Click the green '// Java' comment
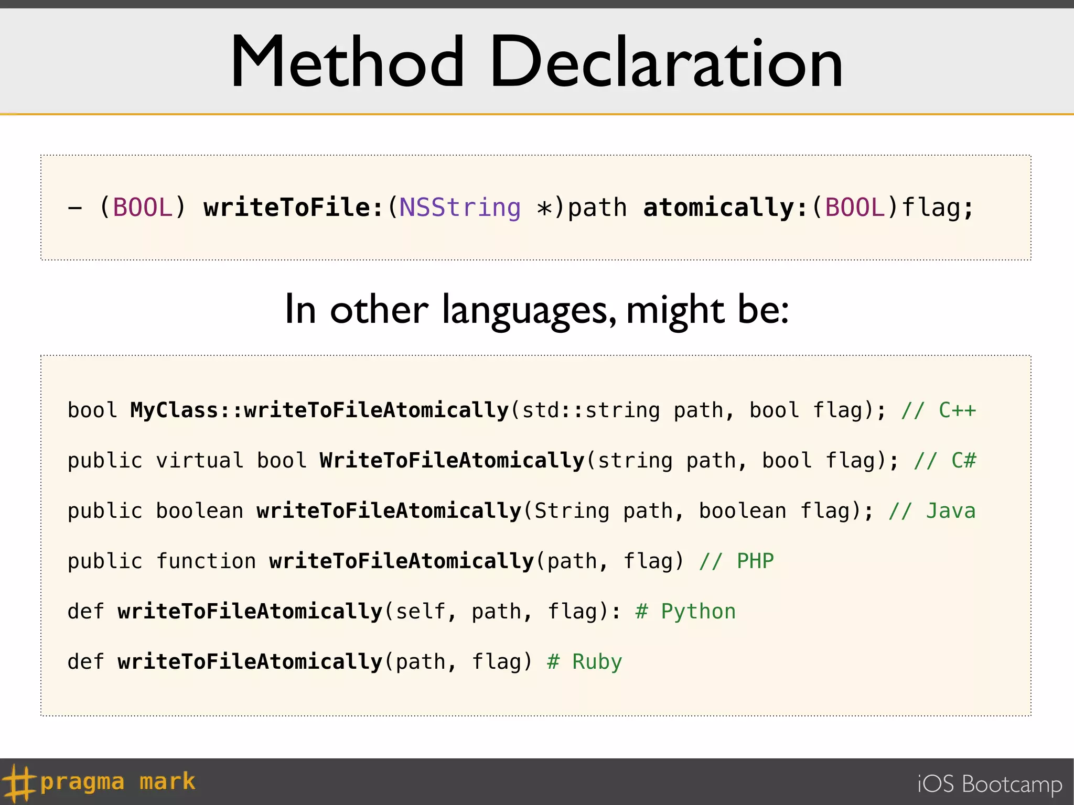 click(x=932, y=511)
